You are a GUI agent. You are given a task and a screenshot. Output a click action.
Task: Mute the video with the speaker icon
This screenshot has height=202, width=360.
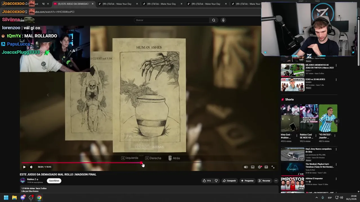(31, 167)
